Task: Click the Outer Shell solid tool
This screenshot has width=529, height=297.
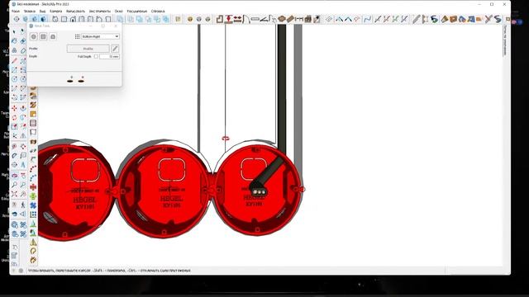Action: point(121,19)
